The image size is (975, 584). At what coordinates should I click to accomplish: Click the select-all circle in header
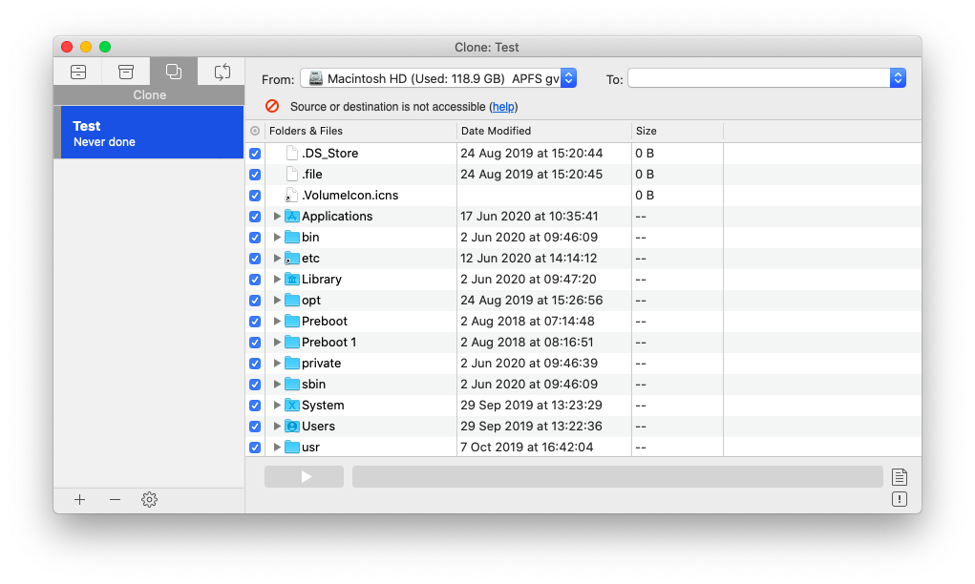255,131
